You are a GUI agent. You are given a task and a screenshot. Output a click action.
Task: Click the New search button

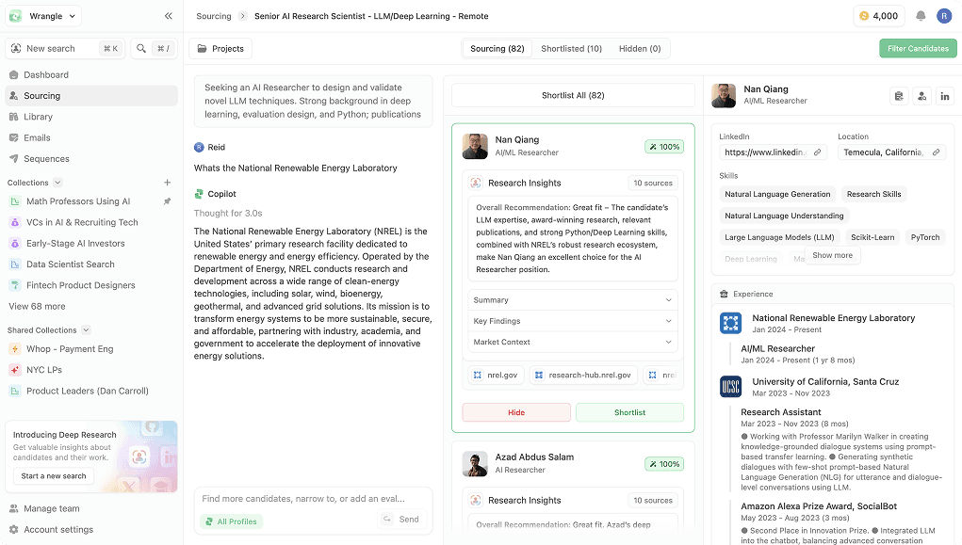65,48
